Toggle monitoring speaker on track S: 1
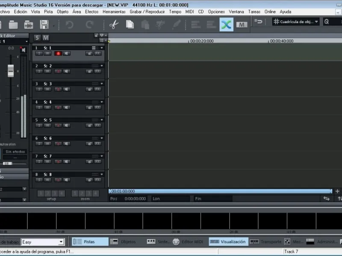The image size is (342, 256). (x=67, y=54)
